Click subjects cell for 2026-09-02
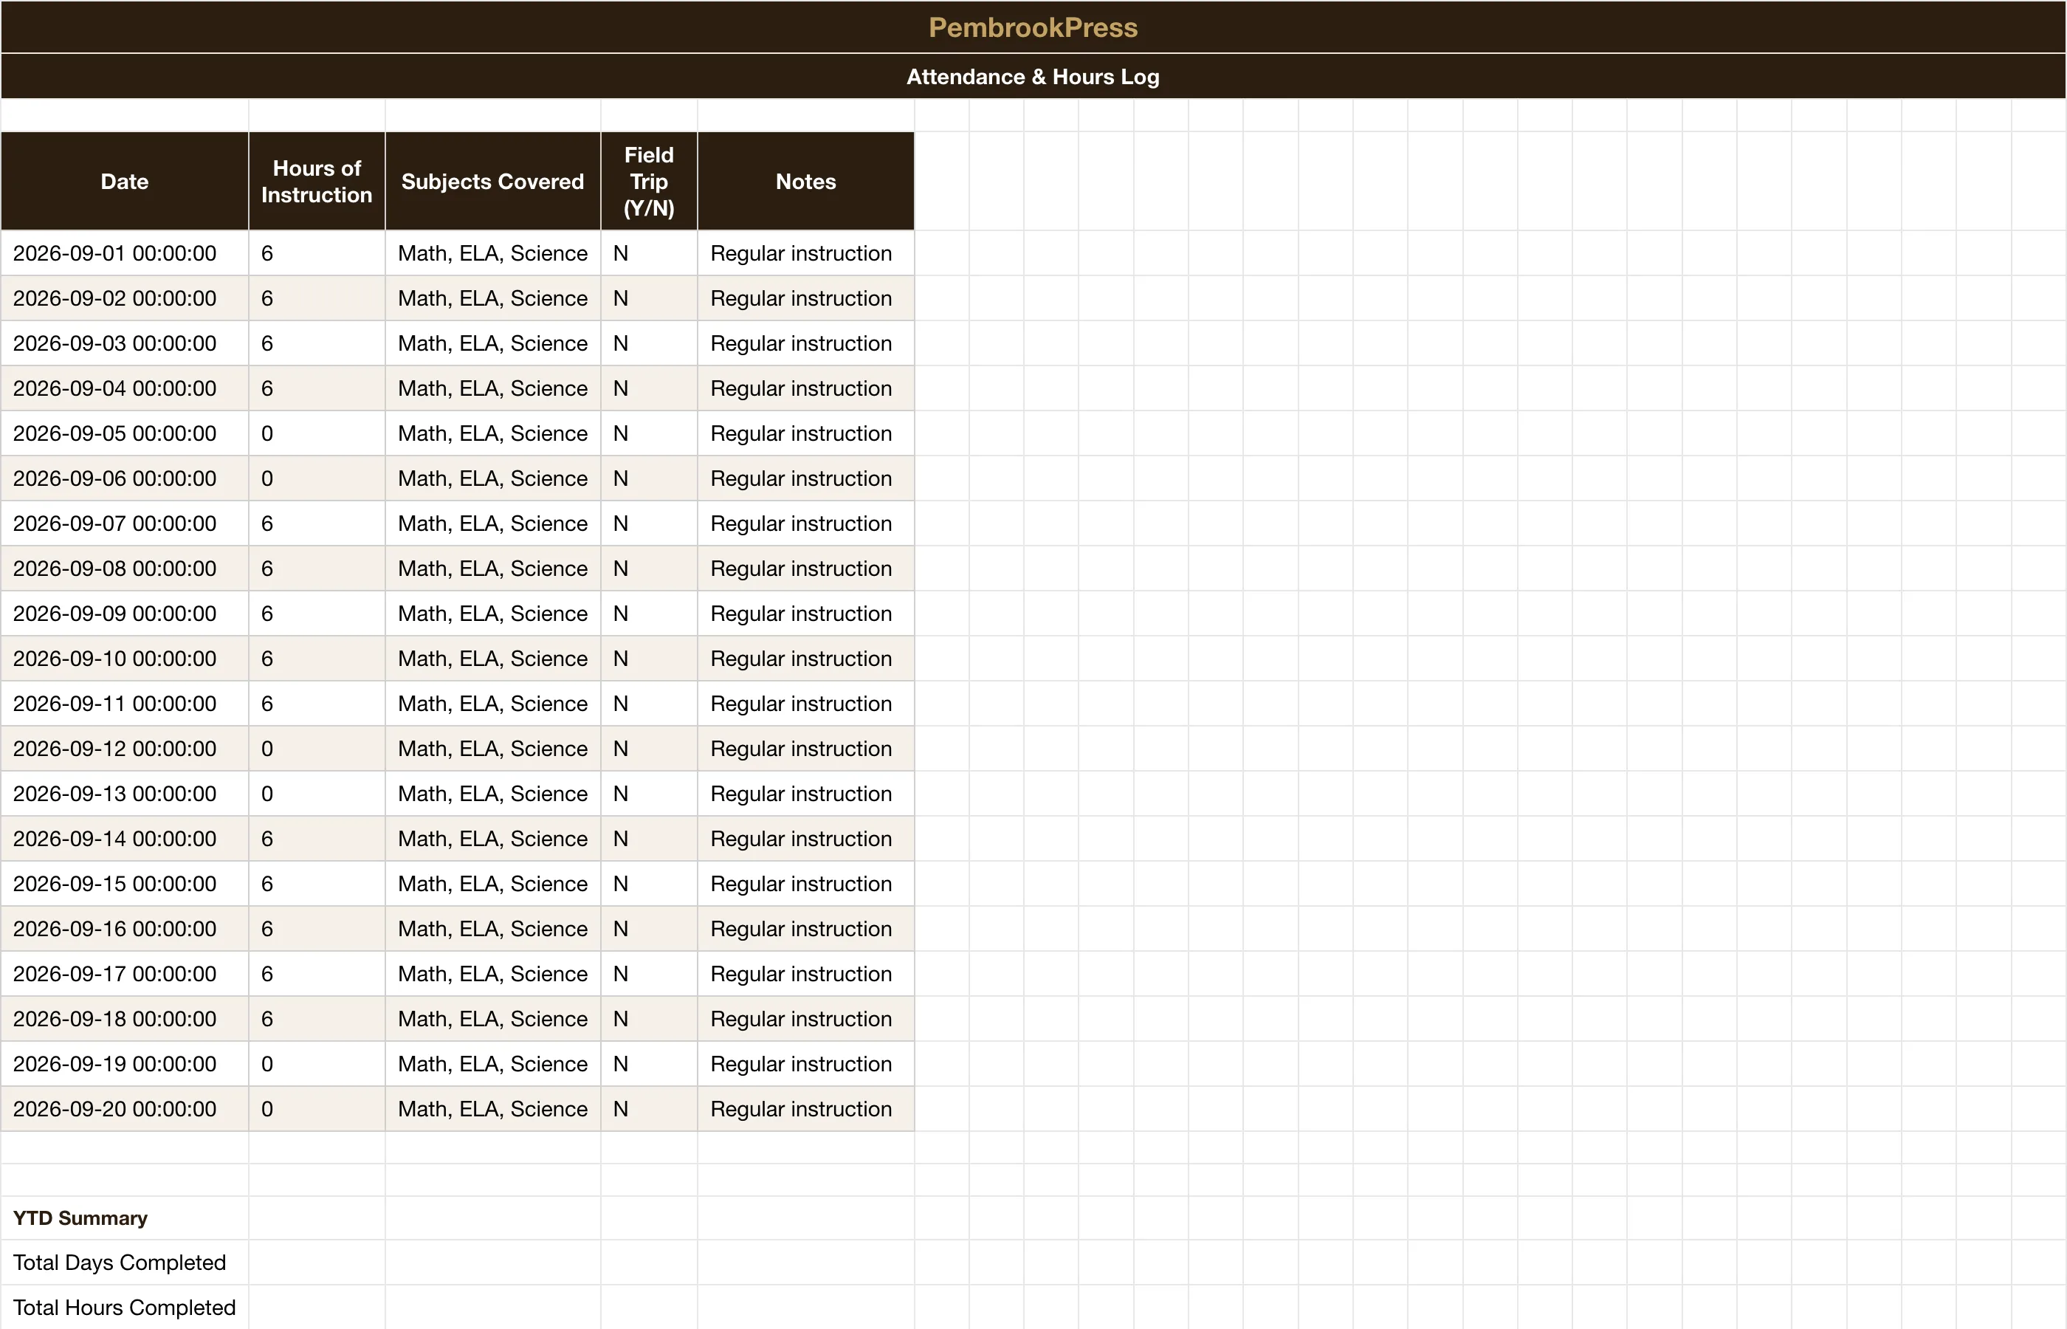This screenshot has width=2067, height=1329. (492, 298)
